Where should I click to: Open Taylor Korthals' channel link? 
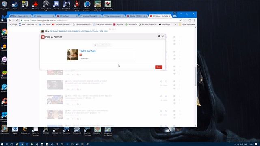(x=87, y=51)
